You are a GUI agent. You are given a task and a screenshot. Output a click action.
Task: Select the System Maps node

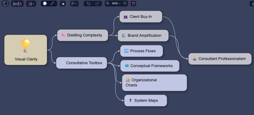[145, 101]
